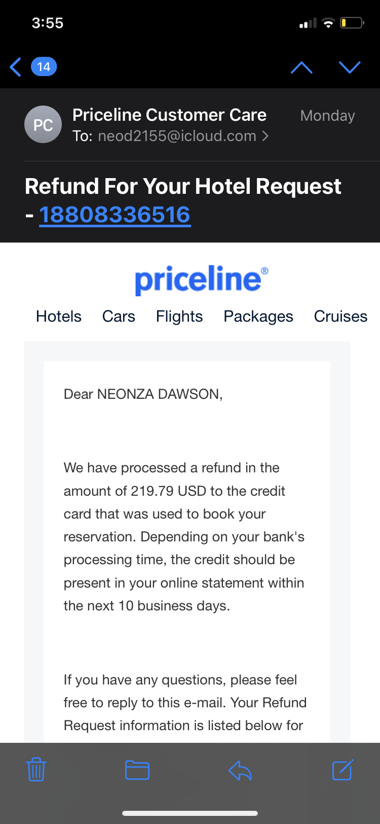Tap the PC sender avatar
380x824 pixels.
pos(43,125)
